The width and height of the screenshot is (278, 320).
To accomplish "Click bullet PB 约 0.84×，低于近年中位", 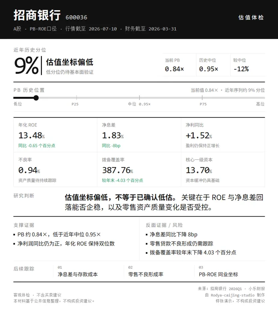I will [59, 235].
